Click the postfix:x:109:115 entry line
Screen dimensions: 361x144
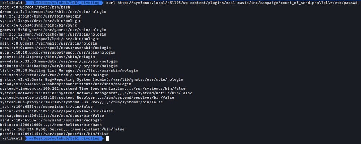(x=54, y=134)
